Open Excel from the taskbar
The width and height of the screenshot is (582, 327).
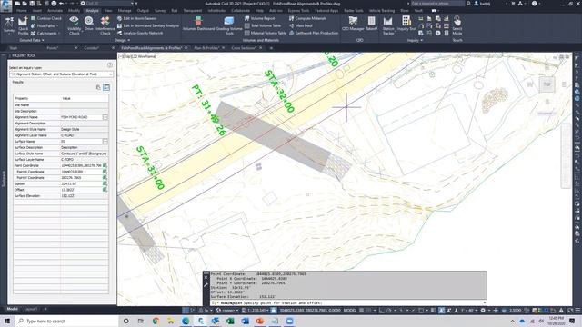point(230,321)
